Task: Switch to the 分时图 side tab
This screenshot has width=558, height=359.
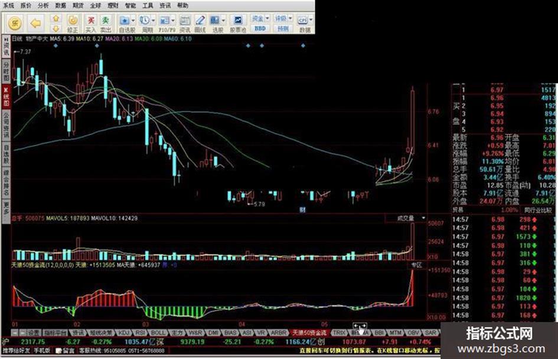Action: pos(6,71)
